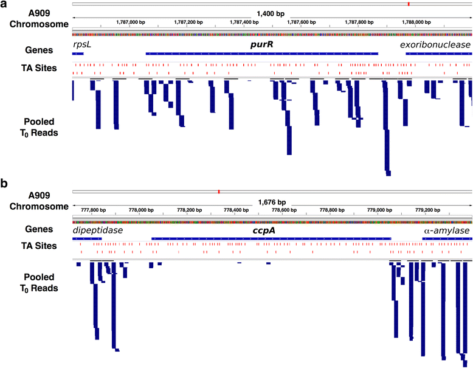This screenshot has width=473, height=368.
Task: Select the TA Sites track name in panel a
Action: tap(38, 68)
